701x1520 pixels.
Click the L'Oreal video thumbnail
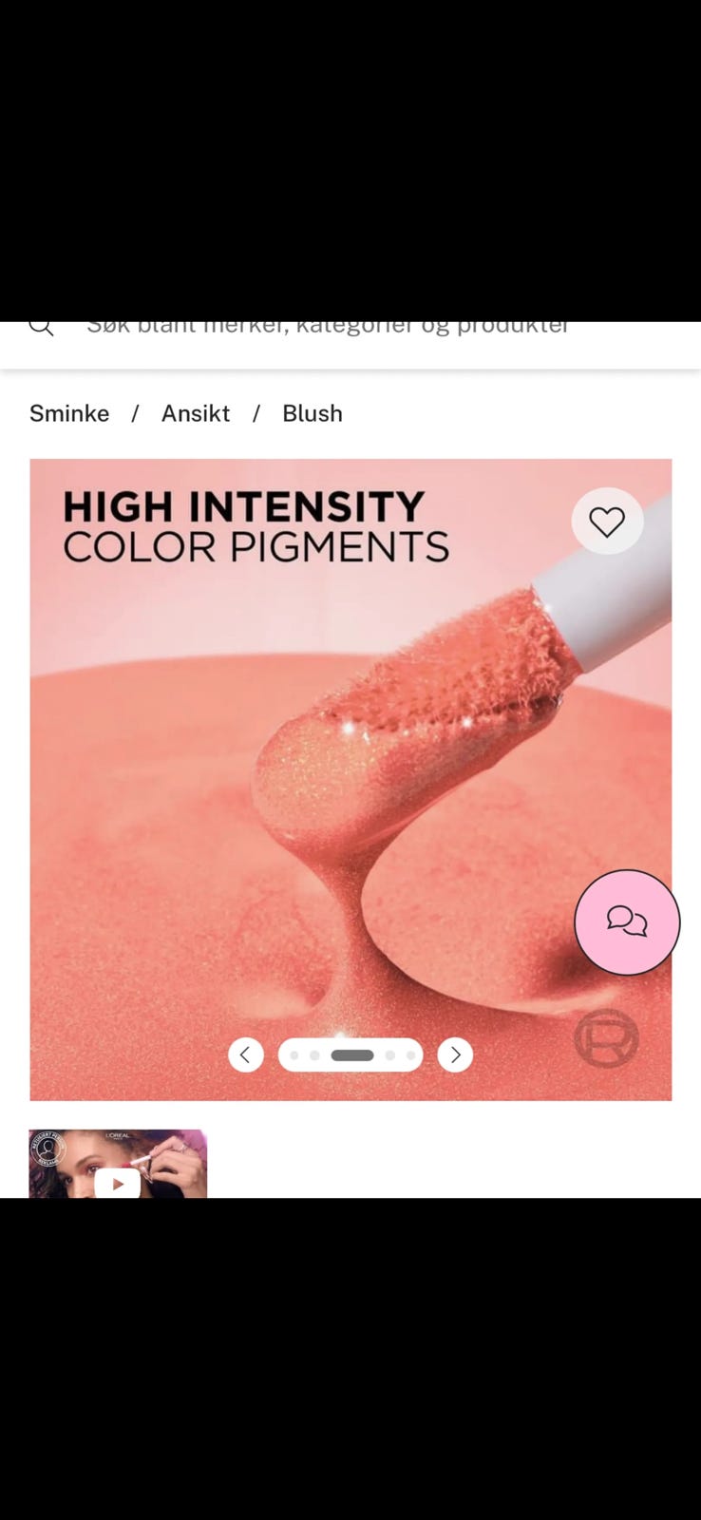(x=118, y=1164)
